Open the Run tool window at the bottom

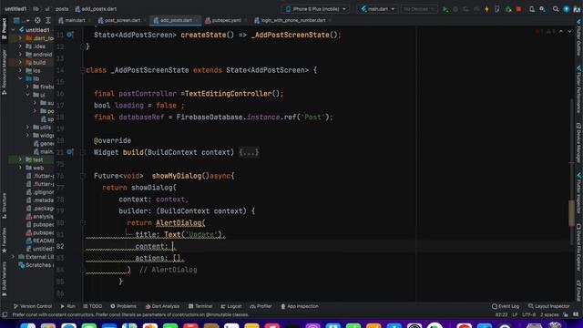click(x=67, y=306)
